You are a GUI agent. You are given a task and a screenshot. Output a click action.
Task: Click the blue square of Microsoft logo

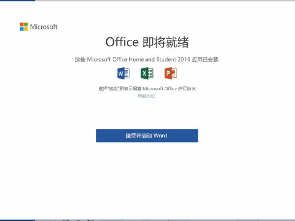(22, 28)
